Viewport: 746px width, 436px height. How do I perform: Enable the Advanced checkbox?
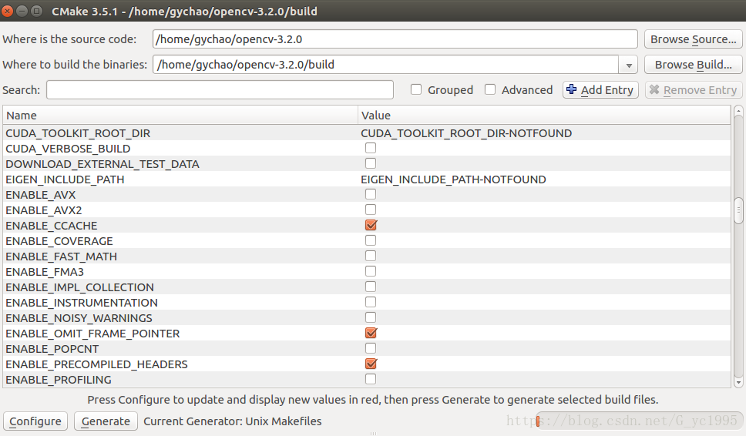pyautogui.click(x=490, y=89)
